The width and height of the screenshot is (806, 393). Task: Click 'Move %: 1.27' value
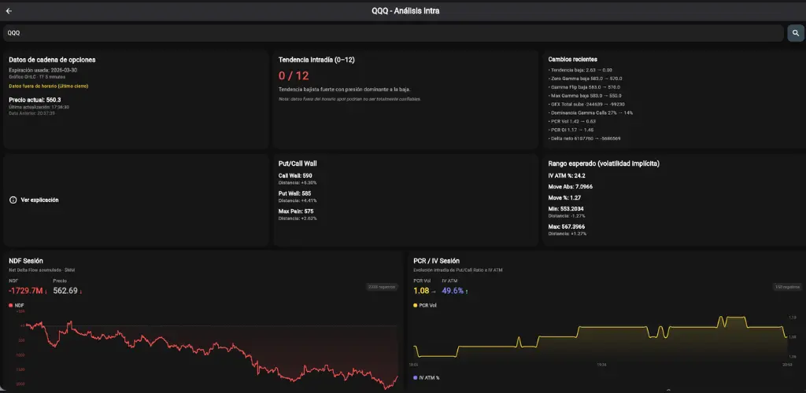(564, 197)
